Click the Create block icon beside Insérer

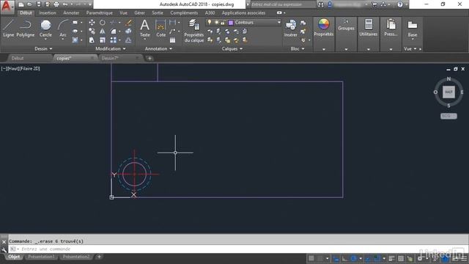click(x=303, y=23)
